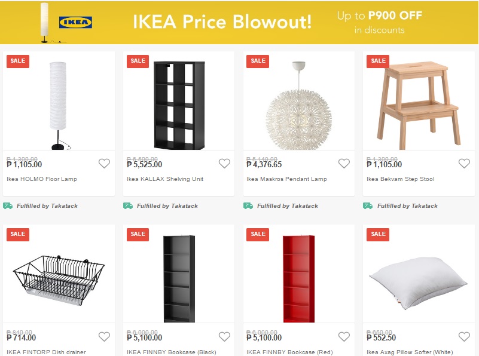
Task: Toggle wishlist heart for KALLAX Shelving Unit
Action: (224, 164)
